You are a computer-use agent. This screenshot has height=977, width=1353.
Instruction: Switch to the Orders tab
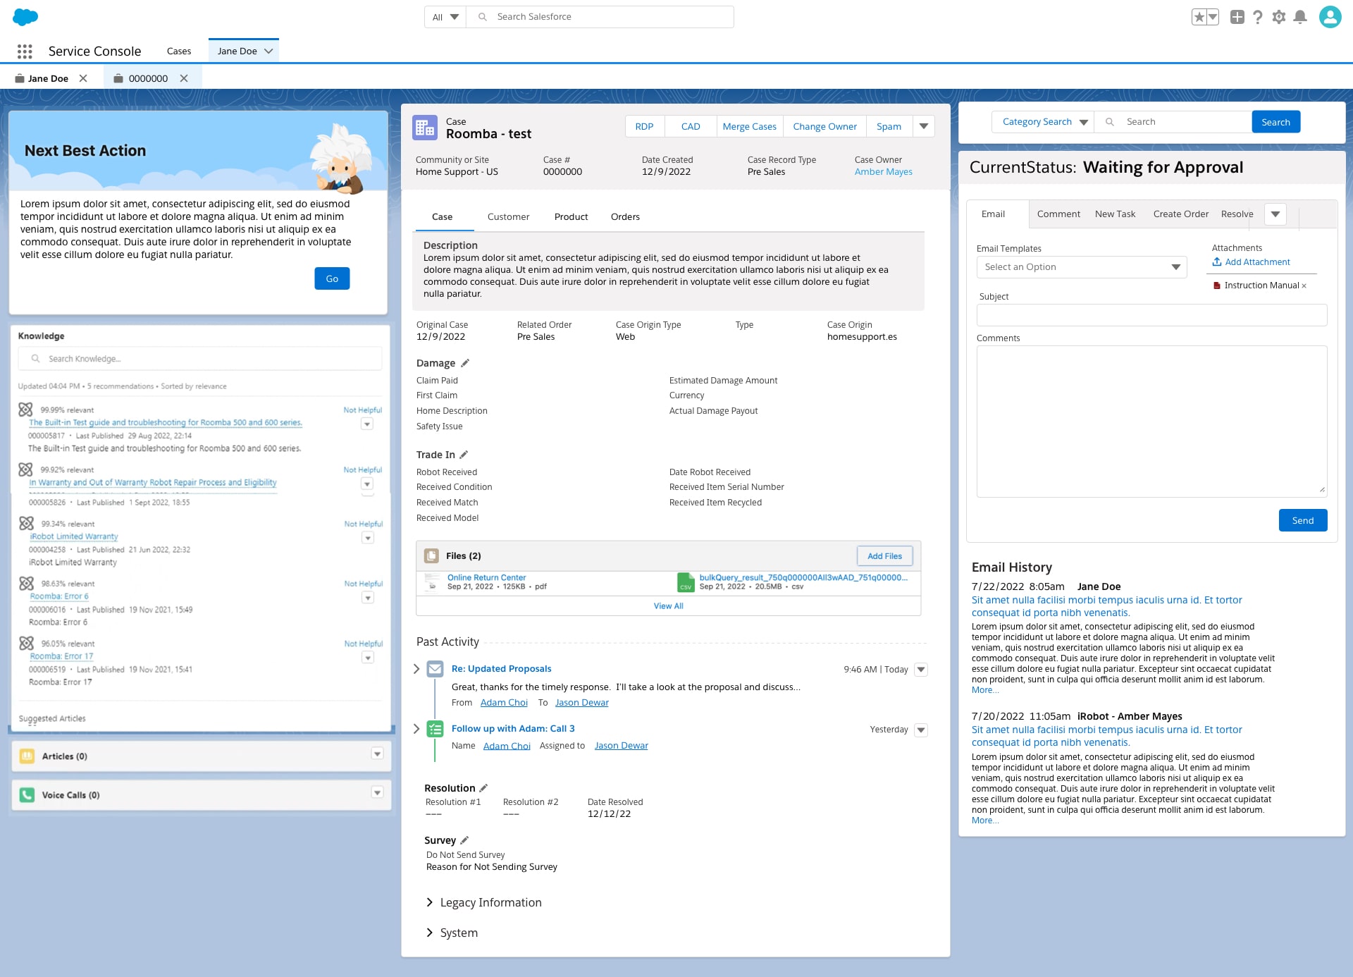(x=625, y=216)
